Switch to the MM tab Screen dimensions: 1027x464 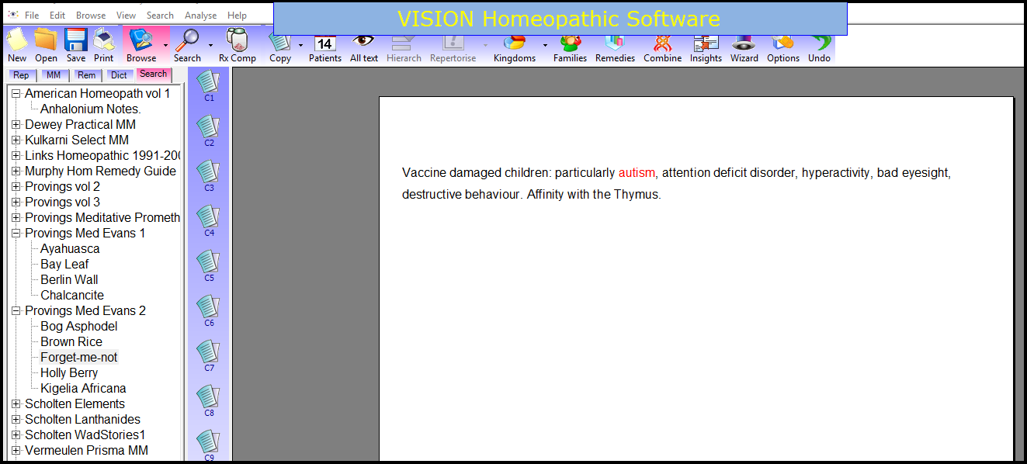54,75
